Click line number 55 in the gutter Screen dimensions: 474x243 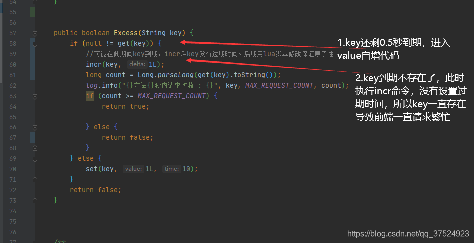point(13,12)
